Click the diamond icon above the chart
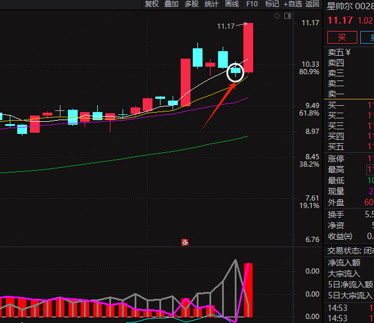 pyautogui.click(x=277, y=16)
